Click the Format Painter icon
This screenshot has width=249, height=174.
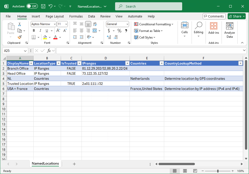pos(20,37)
